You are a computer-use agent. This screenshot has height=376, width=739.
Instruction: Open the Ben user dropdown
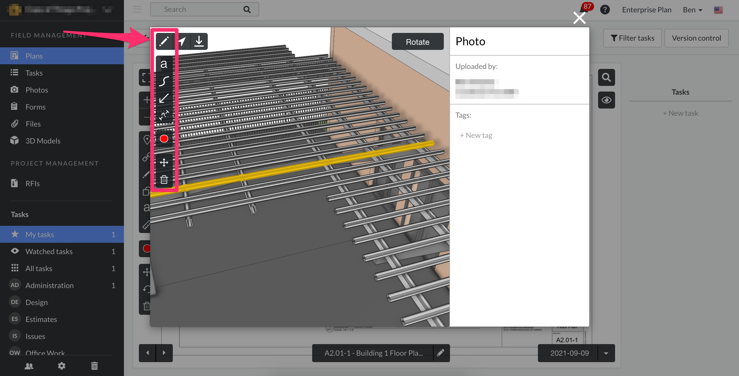pyautogui.click(x=692, y=10)
